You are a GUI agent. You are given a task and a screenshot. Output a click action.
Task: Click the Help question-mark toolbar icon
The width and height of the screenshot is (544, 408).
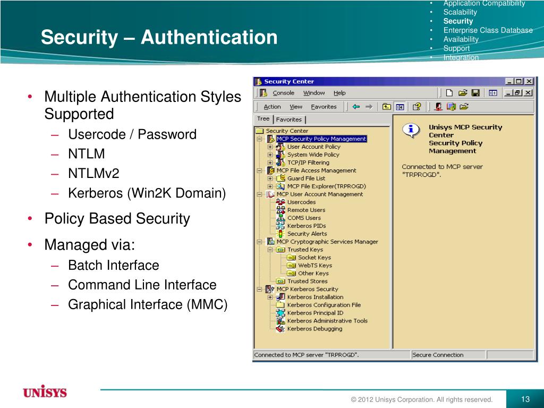tap(416, 106)
